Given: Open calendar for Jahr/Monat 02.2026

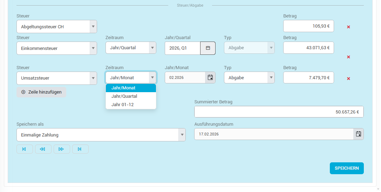Looking at the screenshot, I should click(210, 77).
